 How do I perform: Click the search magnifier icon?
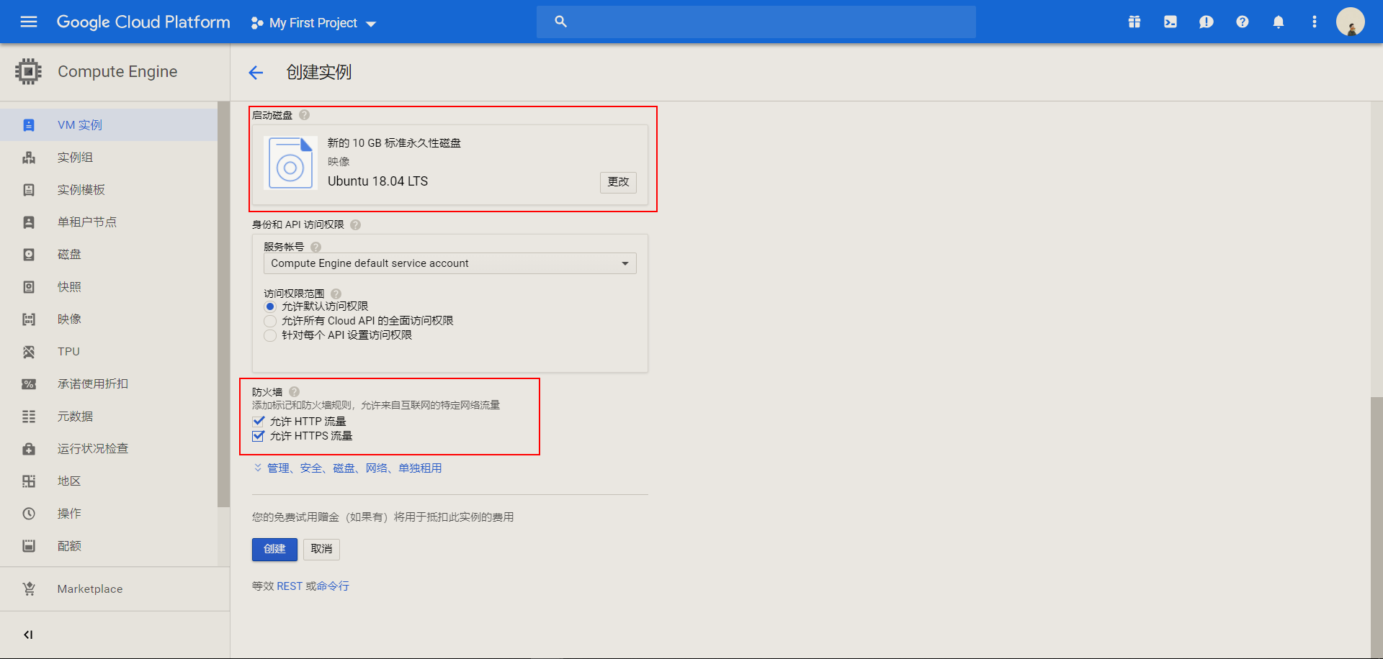click(x=560, y=22)
